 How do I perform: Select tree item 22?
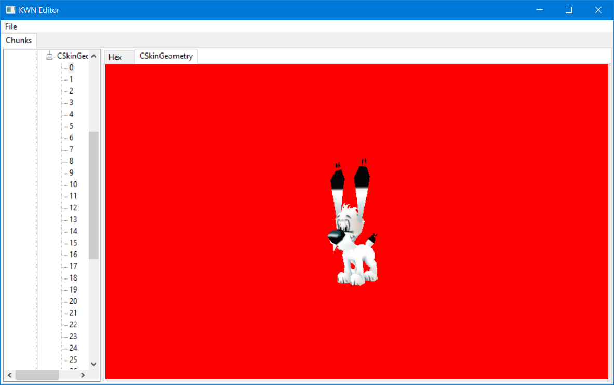point(73,325)
